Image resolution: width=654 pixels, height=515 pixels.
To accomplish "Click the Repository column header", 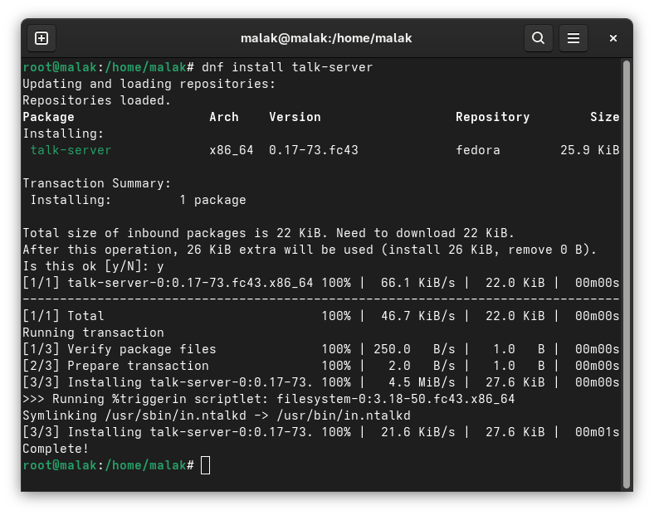I will point(492,117).
